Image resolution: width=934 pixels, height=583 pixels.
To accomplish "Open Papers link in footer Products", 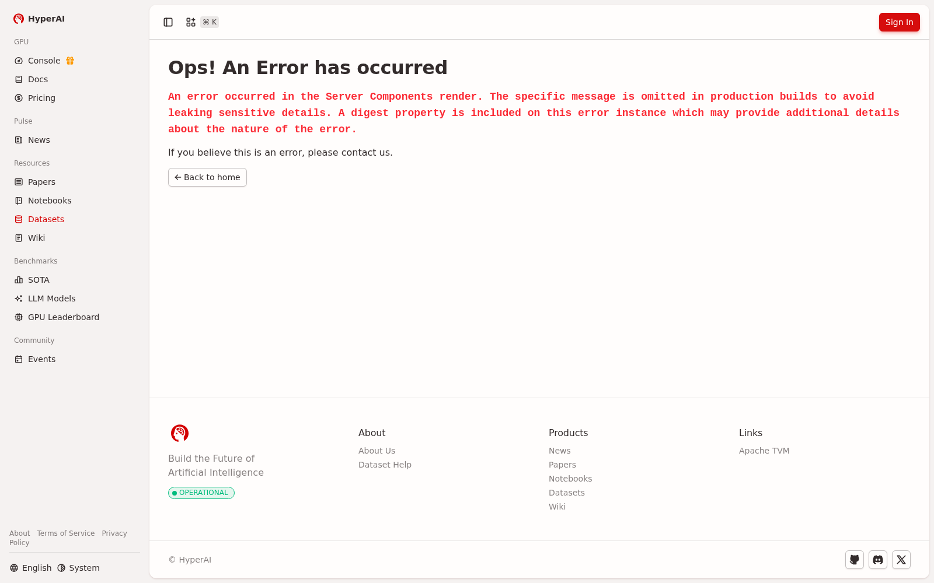I will point(562,465).
